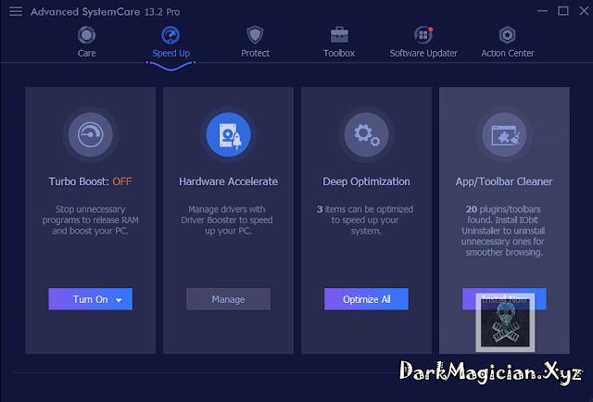Screen dimensions: 593x402
Task: Click the Manage button
Action: click(x=229, y=299)
